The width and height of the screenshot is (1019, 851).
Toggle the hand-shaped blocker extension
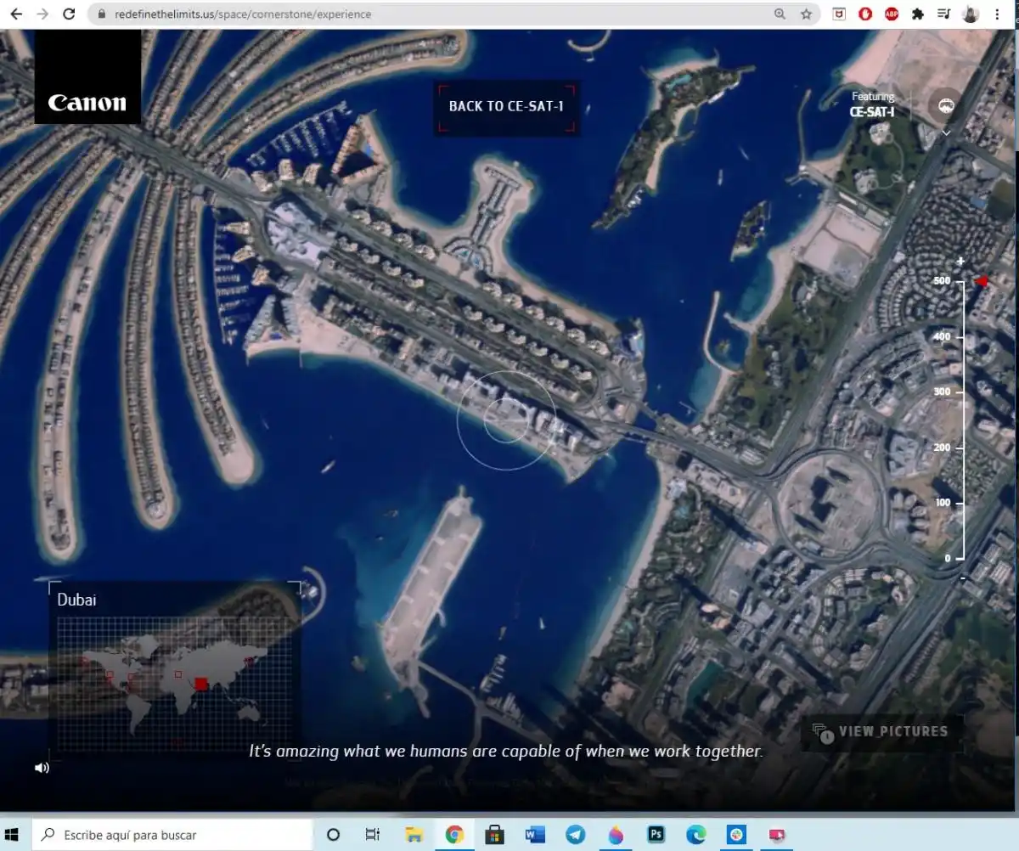(x=865, y=14)
